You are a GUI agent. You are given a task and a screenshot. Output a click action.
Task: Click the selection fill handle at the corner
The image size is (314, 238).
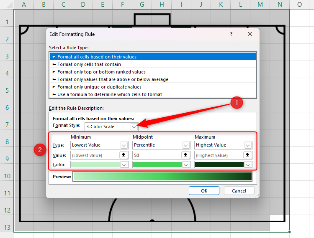pyautogui.click(x=290, y=232)
